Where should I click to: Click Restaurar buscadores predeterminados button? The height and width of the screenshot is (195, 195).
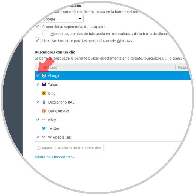(x=69, y=148)
